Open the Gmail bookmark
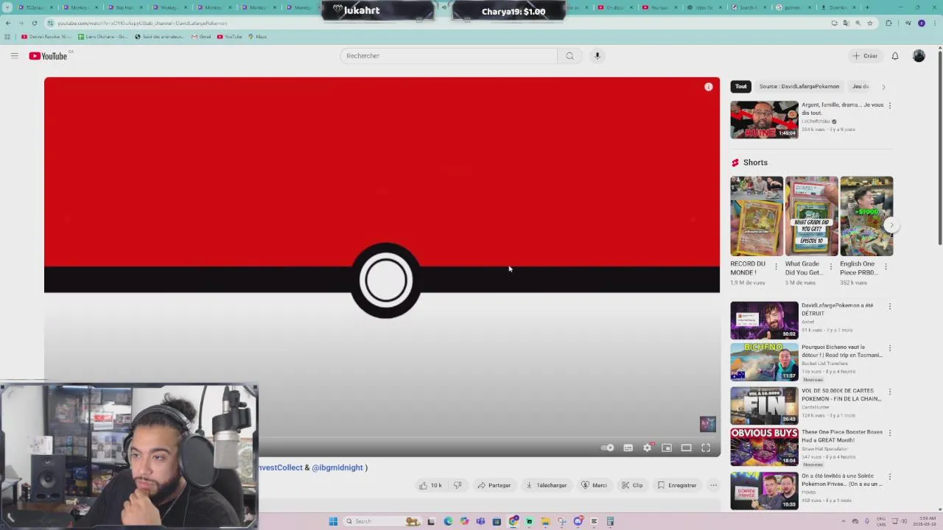 coord(201,36)
